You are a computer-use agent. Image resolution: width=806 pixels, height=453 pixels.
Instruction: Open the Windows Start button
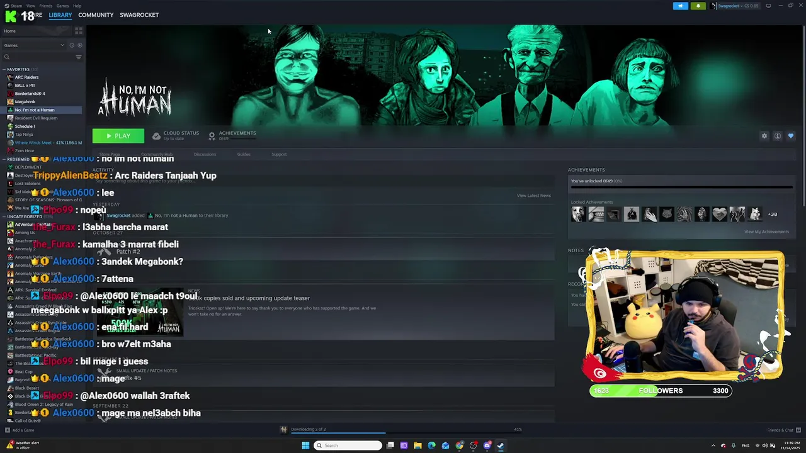point(305,445)
